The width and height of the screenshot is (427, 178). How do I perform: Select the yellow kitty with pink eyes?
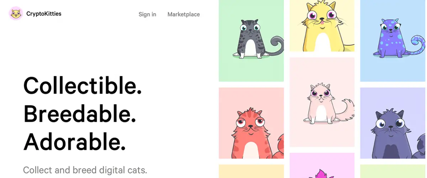point(322,26)
